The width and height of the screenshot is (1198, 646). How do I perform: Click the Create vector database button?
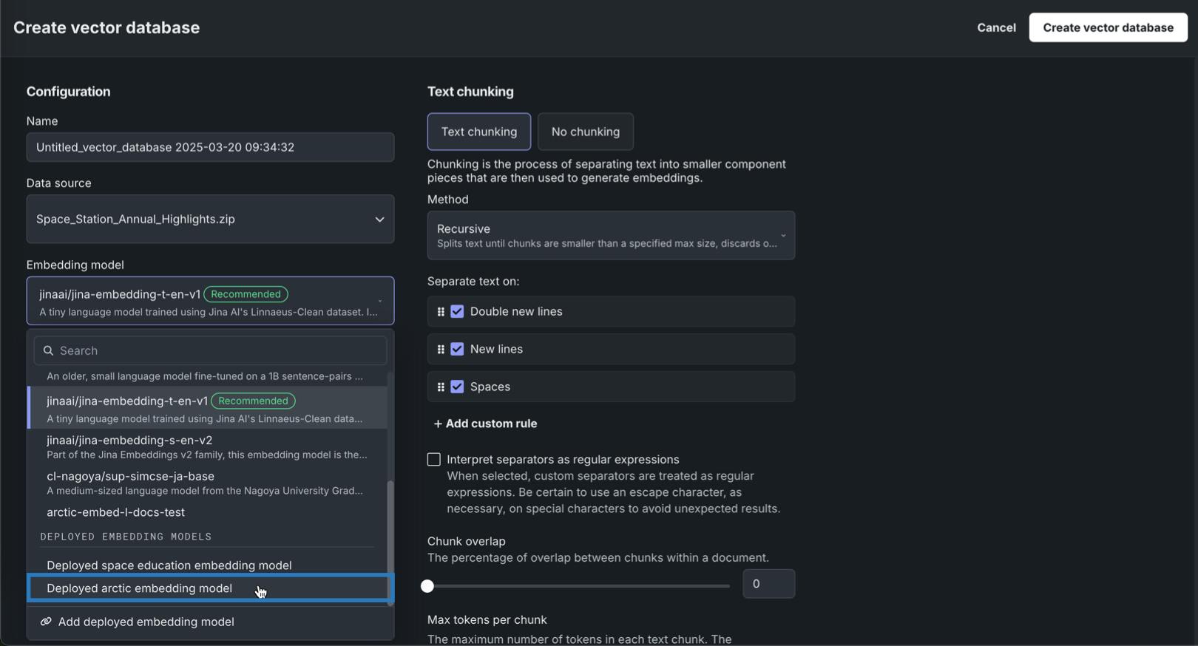click(x=1108, y=27)
